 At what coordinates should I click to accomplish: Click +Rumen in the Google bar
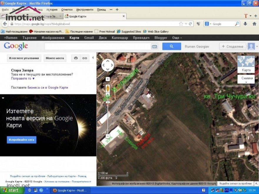11,38
